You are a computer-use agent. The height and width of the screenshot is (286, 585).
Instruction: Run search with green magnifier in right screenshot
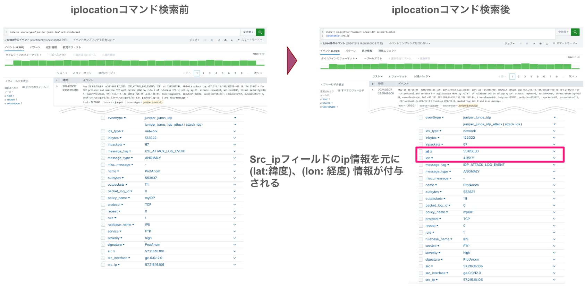pyautogui.click(x=575, y=32)
